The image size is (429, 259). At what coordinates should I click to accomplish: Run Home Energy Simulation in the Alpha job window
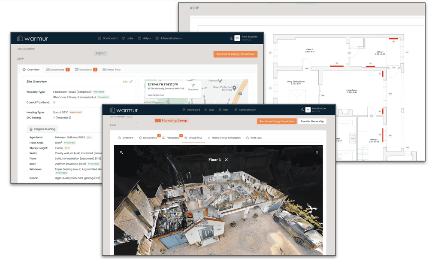[235, 54]
